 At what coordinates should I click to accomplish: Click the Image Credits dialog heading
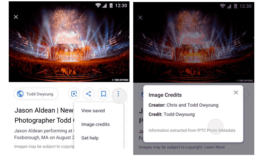click(x=165, y=95)
